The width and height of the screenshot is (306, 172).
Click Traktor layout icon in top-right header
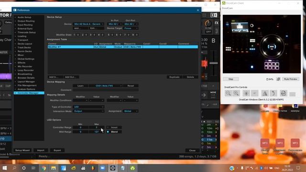214,15
